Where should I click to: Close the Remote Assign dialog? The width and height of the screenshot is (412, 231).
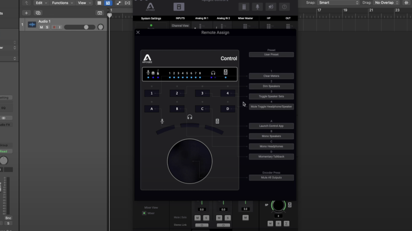138,32
